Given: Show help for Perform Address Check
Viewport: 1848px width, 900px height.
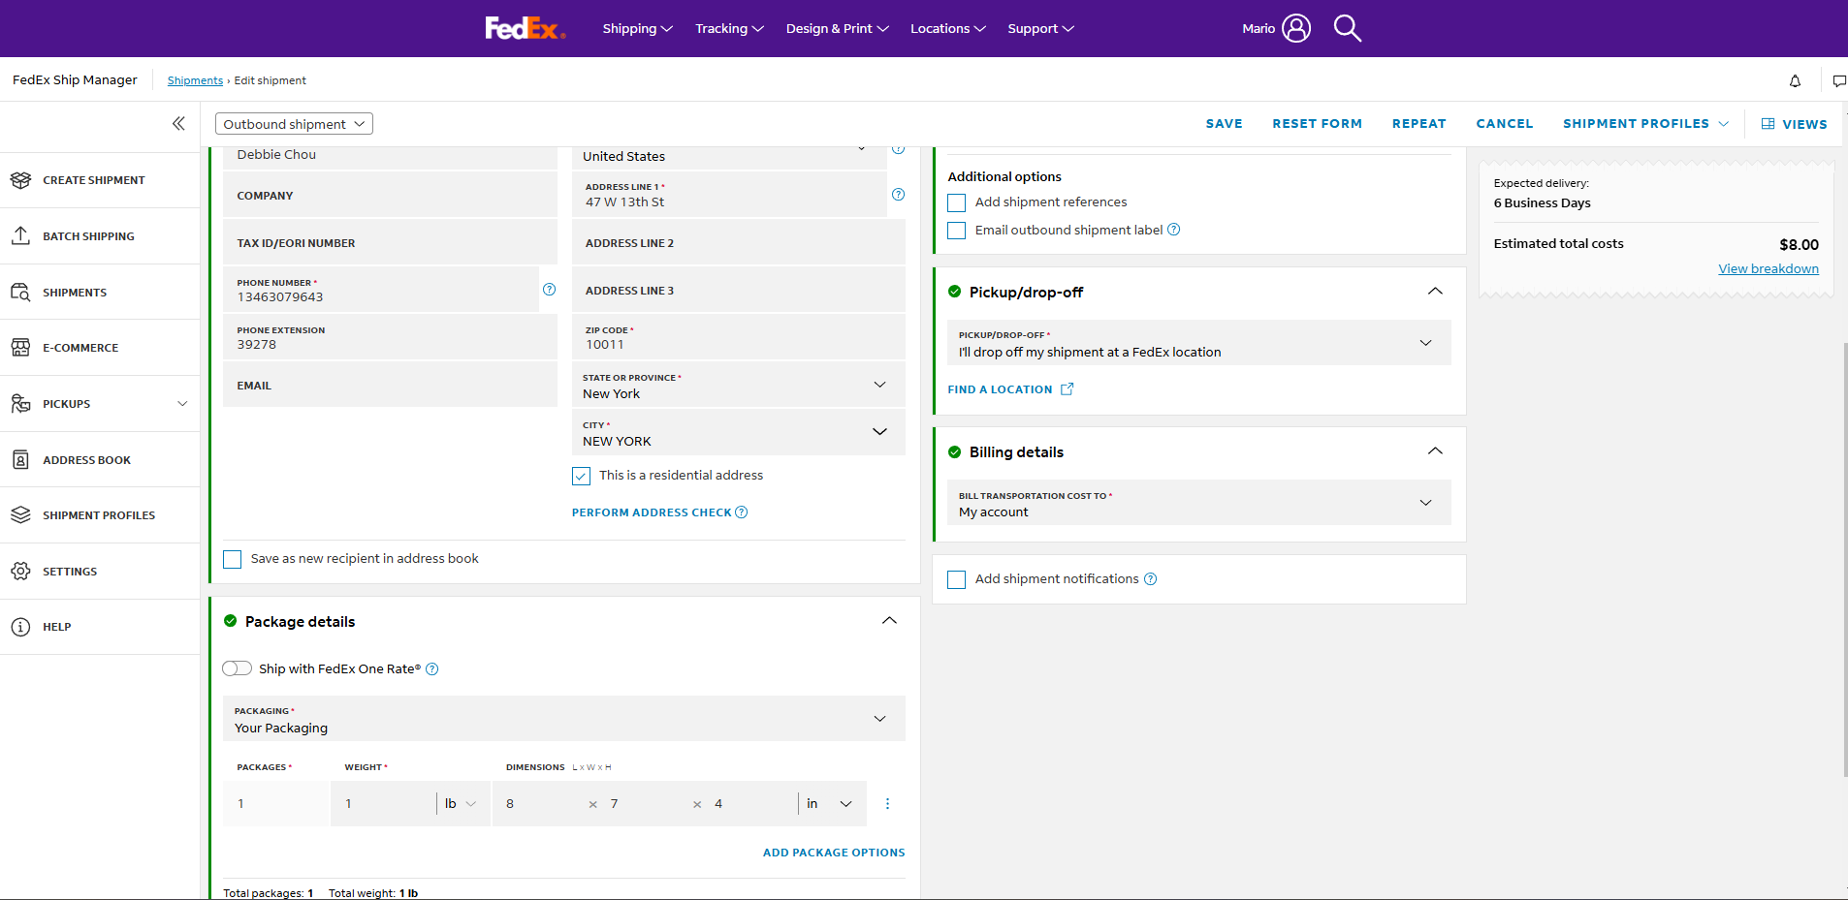Looking at the screenshot, I should 742,512.
